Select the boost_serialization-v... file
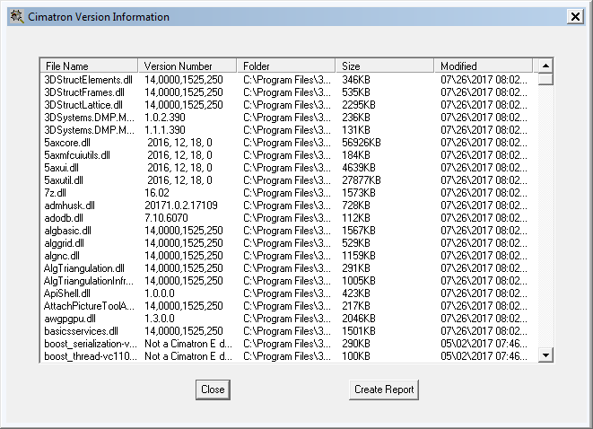This screenshot has height=429, width=593. 91,344
